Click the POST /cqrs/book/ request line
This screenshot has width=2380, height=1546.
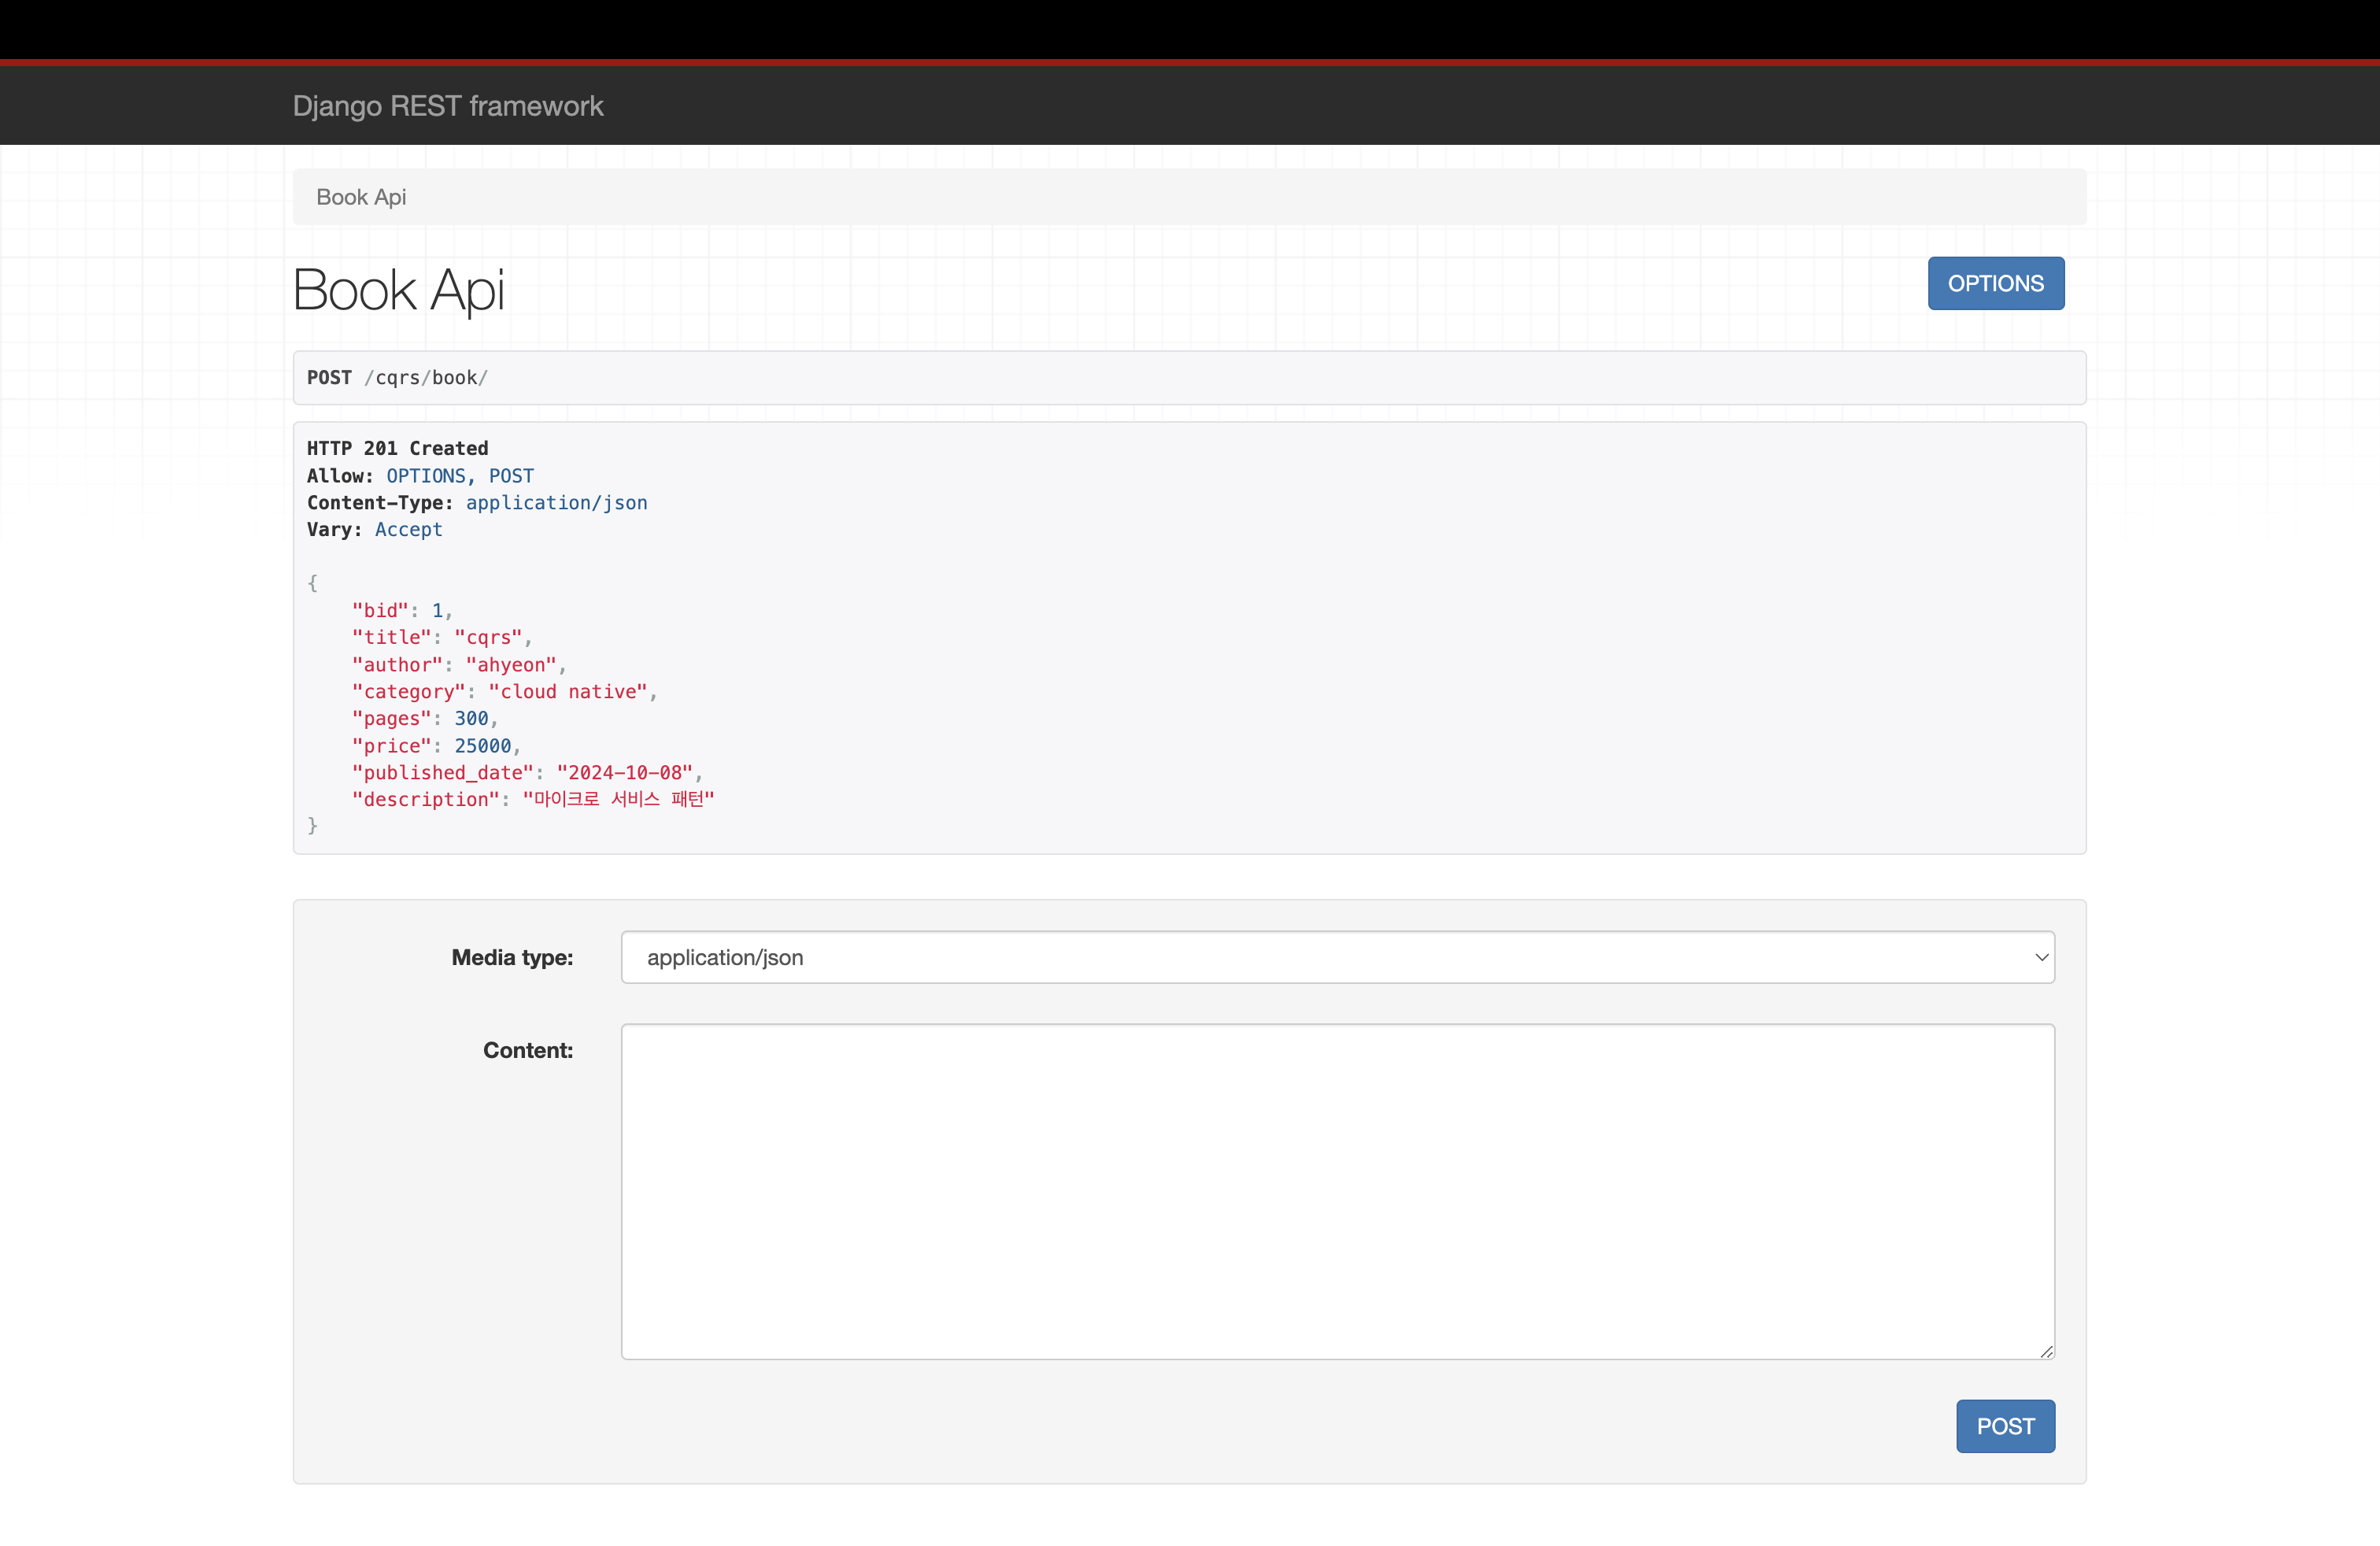point(397,378)
